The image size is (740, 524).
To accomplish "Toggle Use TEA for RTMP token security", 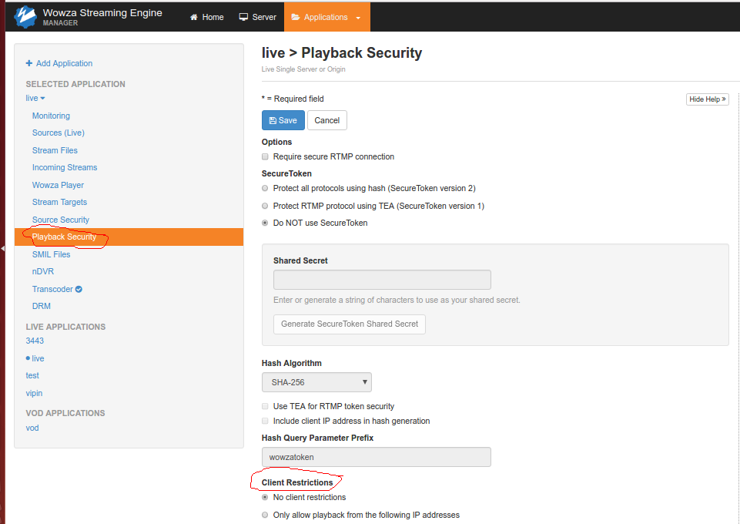I will click(265, 406).
